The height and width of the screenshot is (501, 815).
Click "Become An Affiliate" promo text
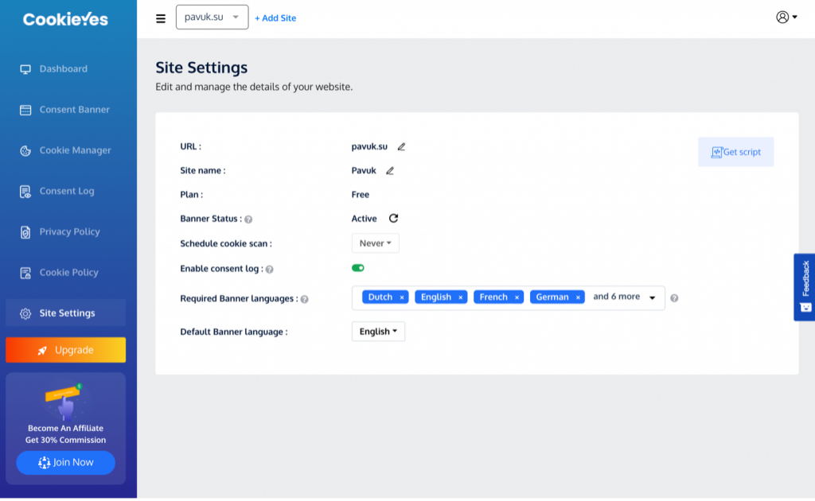65,429
